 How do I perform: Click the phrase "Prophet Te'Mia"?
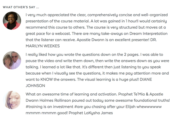[132, 94]
